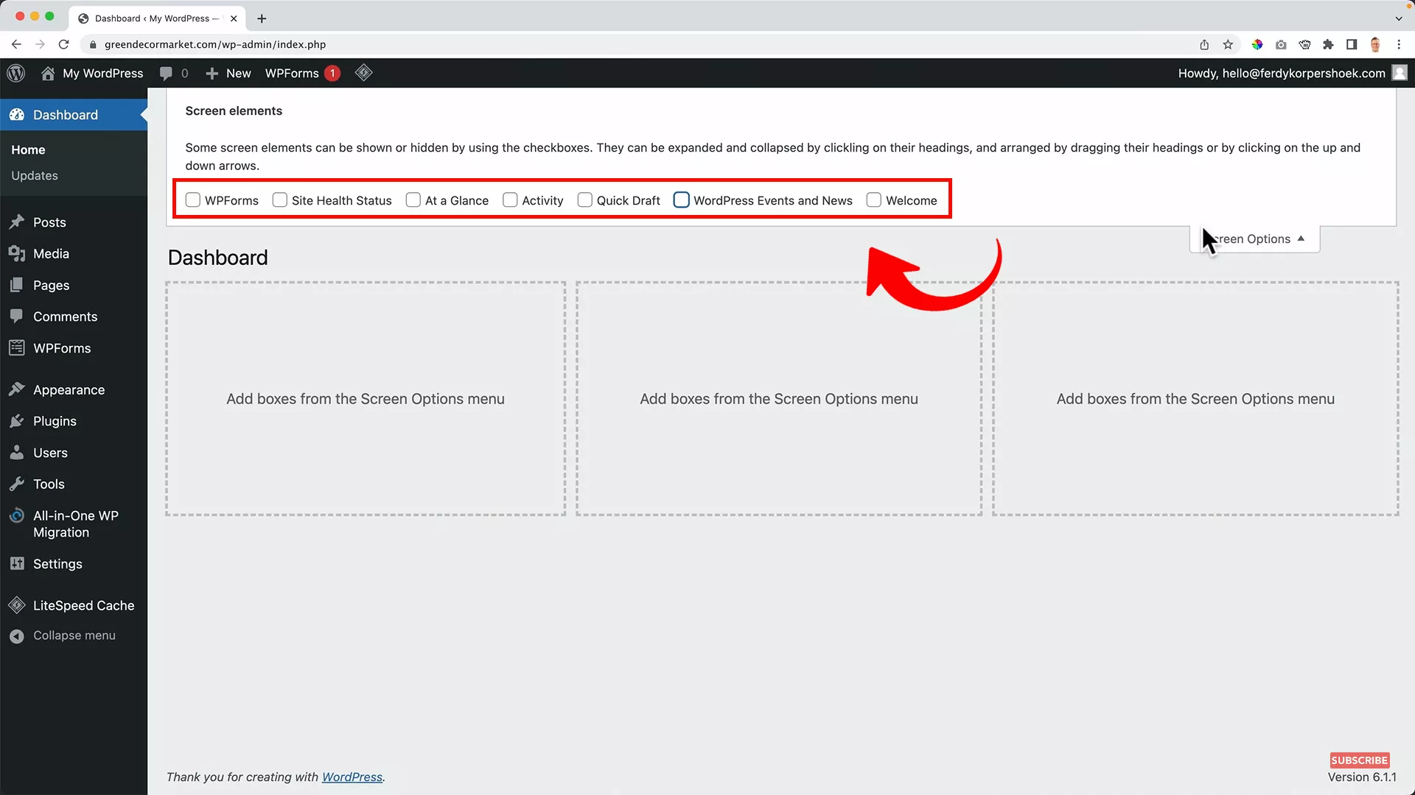Open the WordPress link in the footer
1415x795 pixels.
(x=352, y=777)
